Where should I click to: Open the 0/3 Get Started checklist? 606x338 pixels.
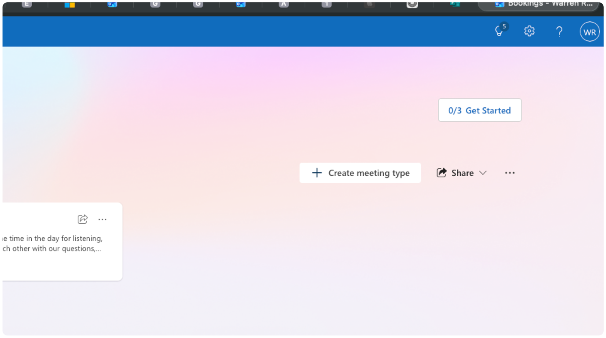coord(480,110)
